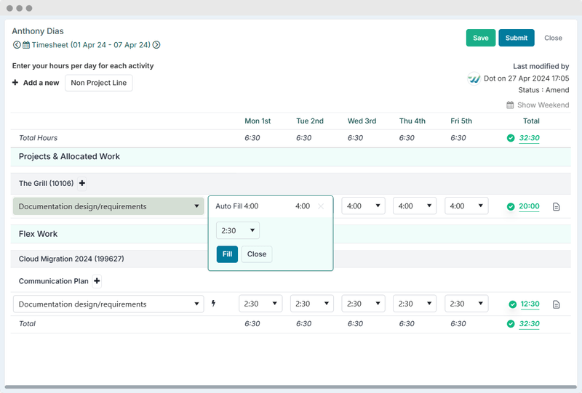The width and height of the screenshot is (582, 393).
Task: Toggle Show Weekend option
Action: (538, 105)
